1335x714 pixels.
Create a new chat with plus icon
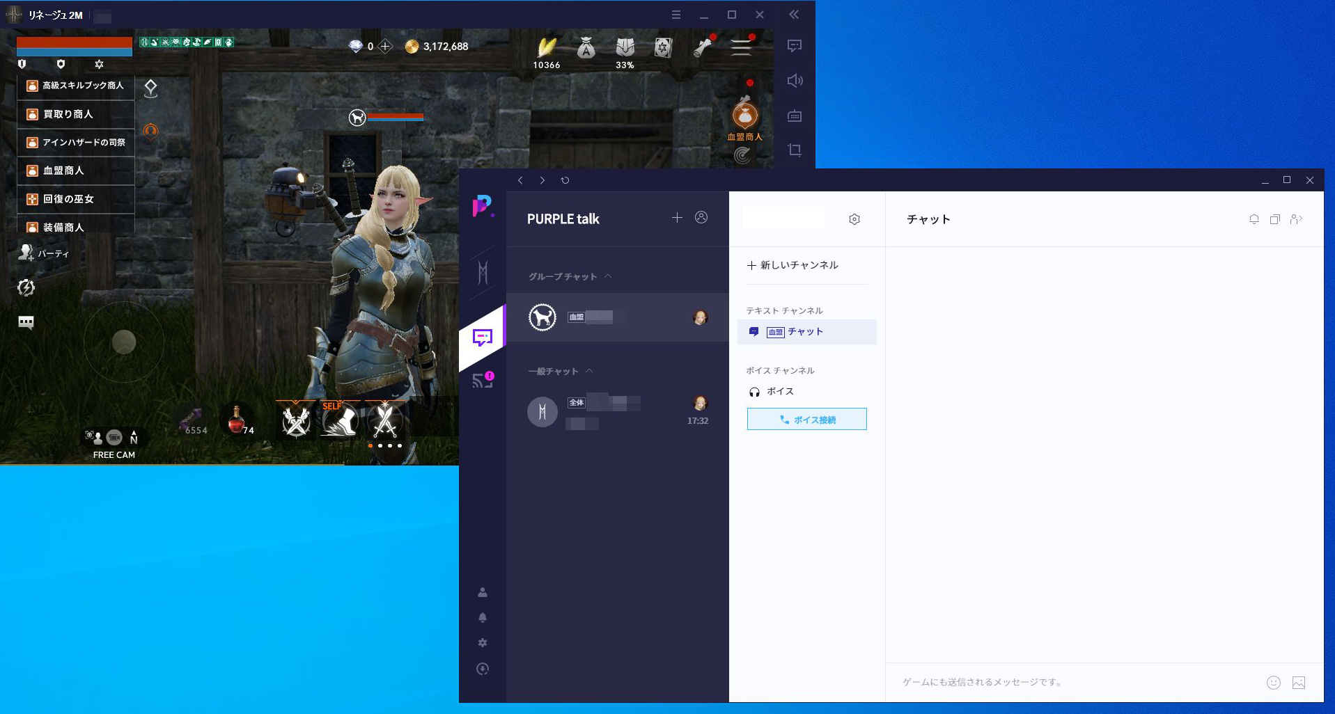click(x=677, y=218)
